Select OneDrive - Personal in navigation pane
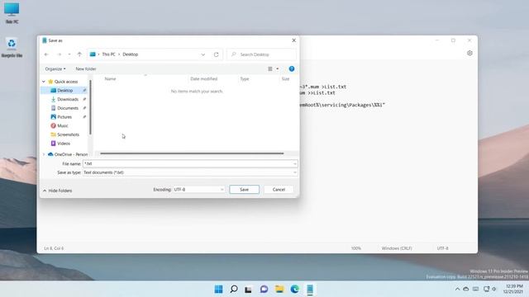Image resolution: width=529 pixels, height=297 pixels. coord(70,154)
